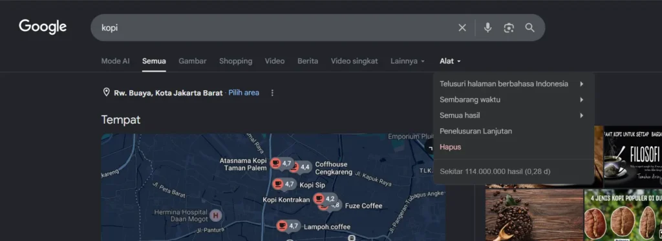The image size is (662, 241).
Task: Open the Video tab
Action: 275,61
